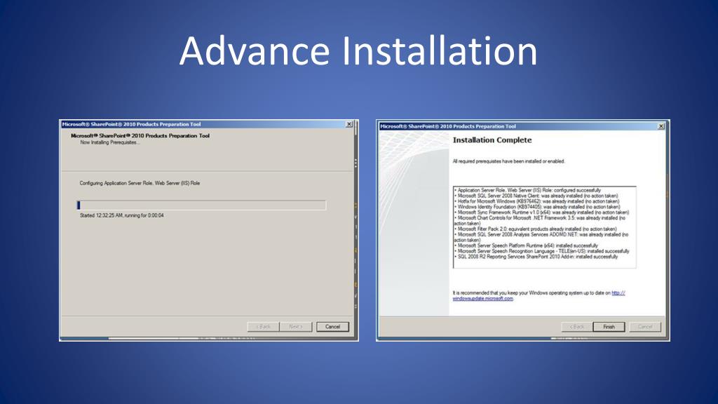Select 'SQL Server 2008 Analysis Services ADOMD.NET' line
This screenshot has width=718, height=404.
tap(541, 237)
